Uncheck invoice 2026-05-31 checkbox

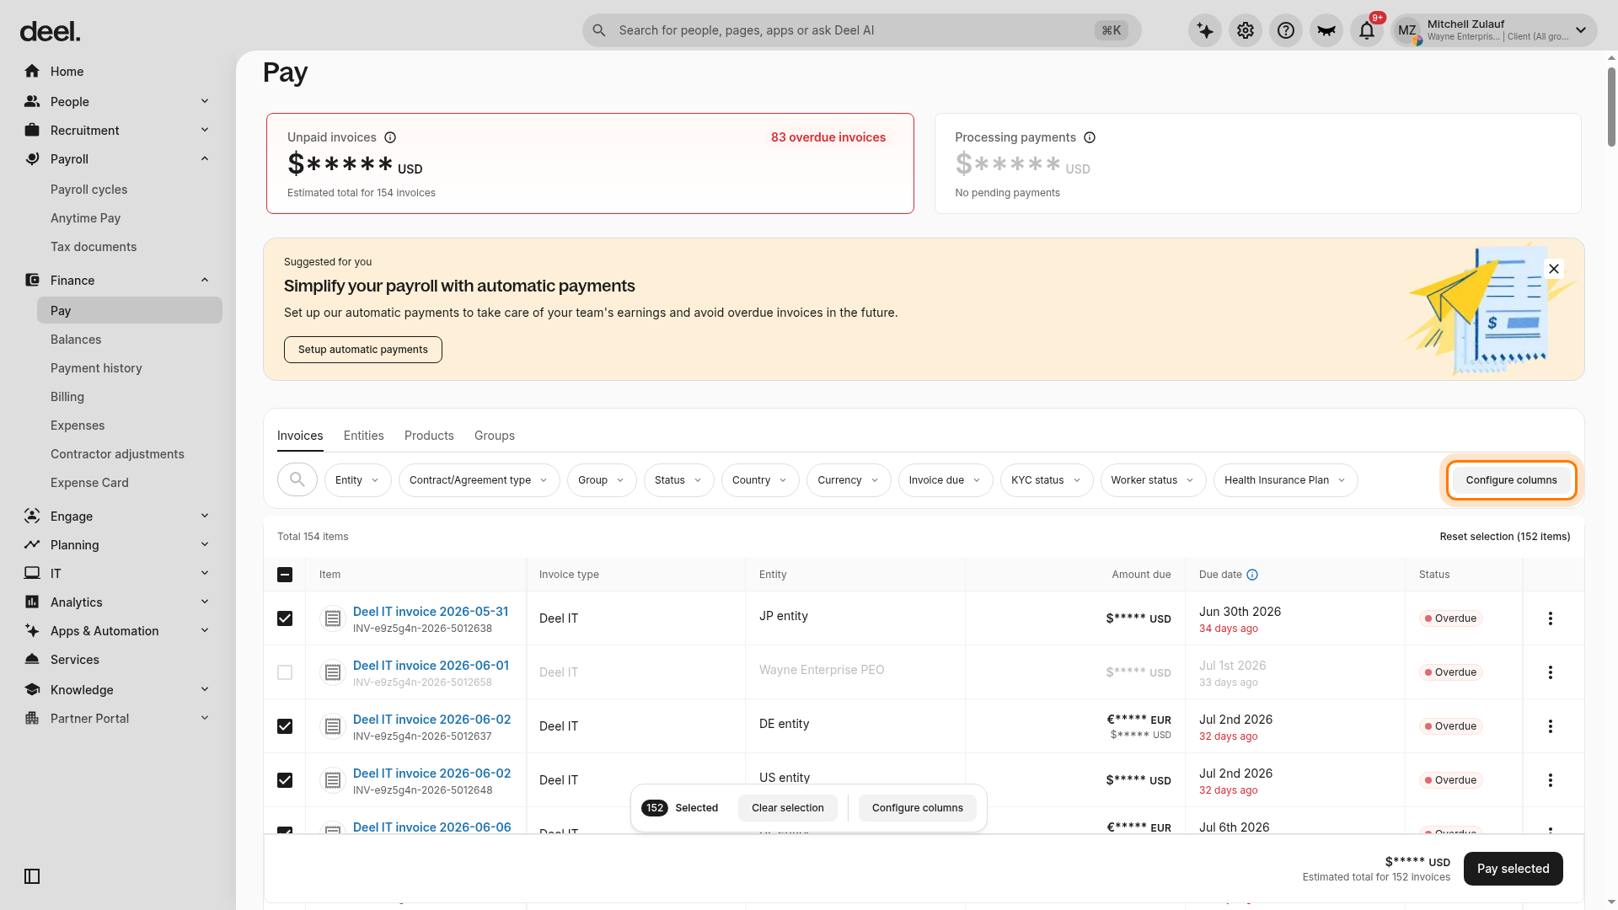(285, 618)
